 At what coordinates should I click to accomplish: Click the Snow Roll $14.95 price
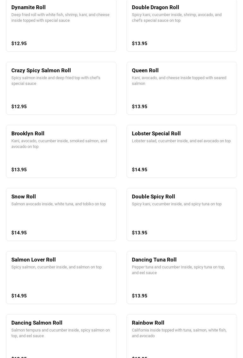tap(19, 233)
